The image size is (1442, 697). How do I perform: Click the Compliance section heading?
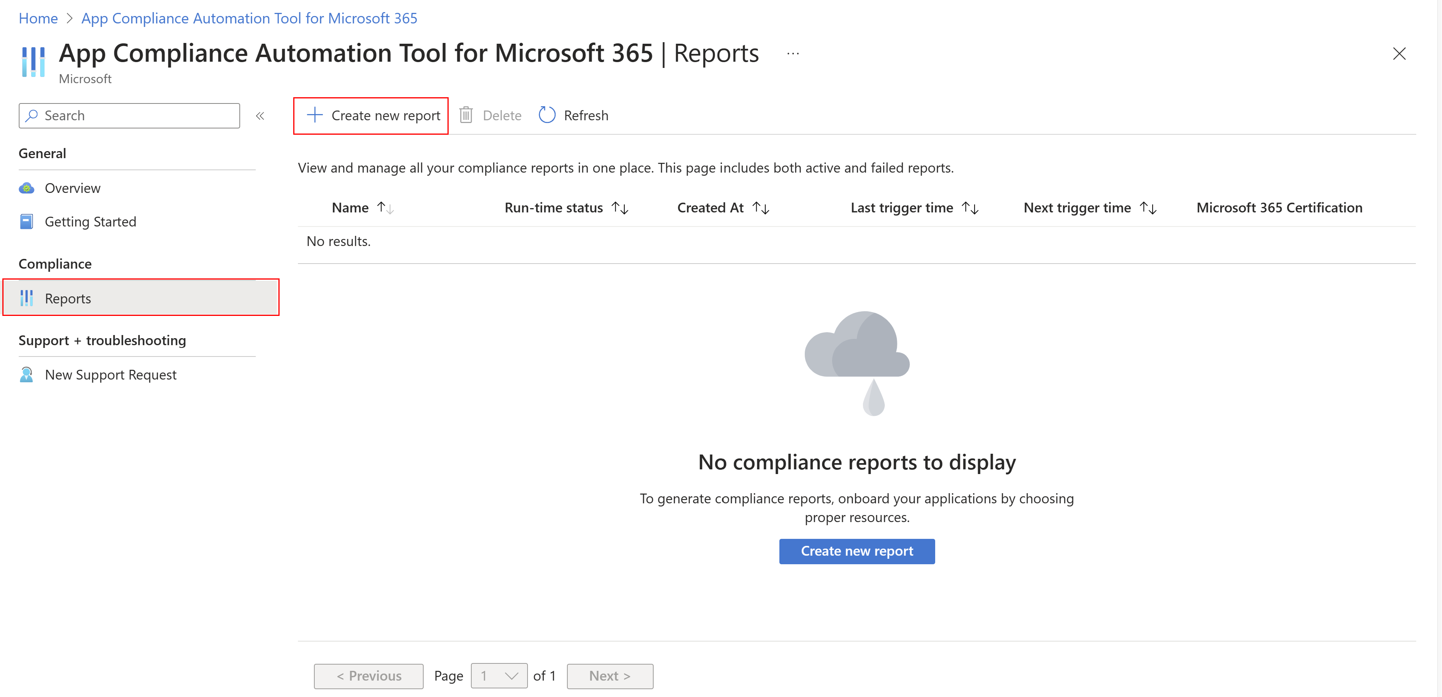55,264
